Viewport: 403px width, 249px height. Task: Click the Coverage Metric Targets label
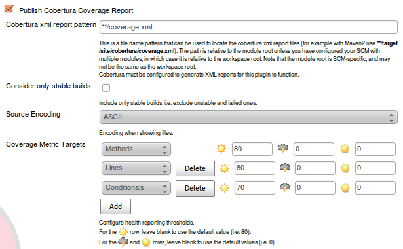pos(45,144)
